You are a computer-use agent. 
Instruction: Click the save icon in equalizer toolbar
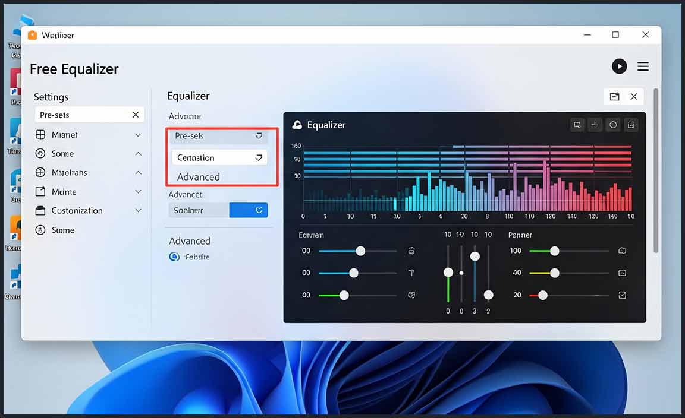(x=631, y=125)
